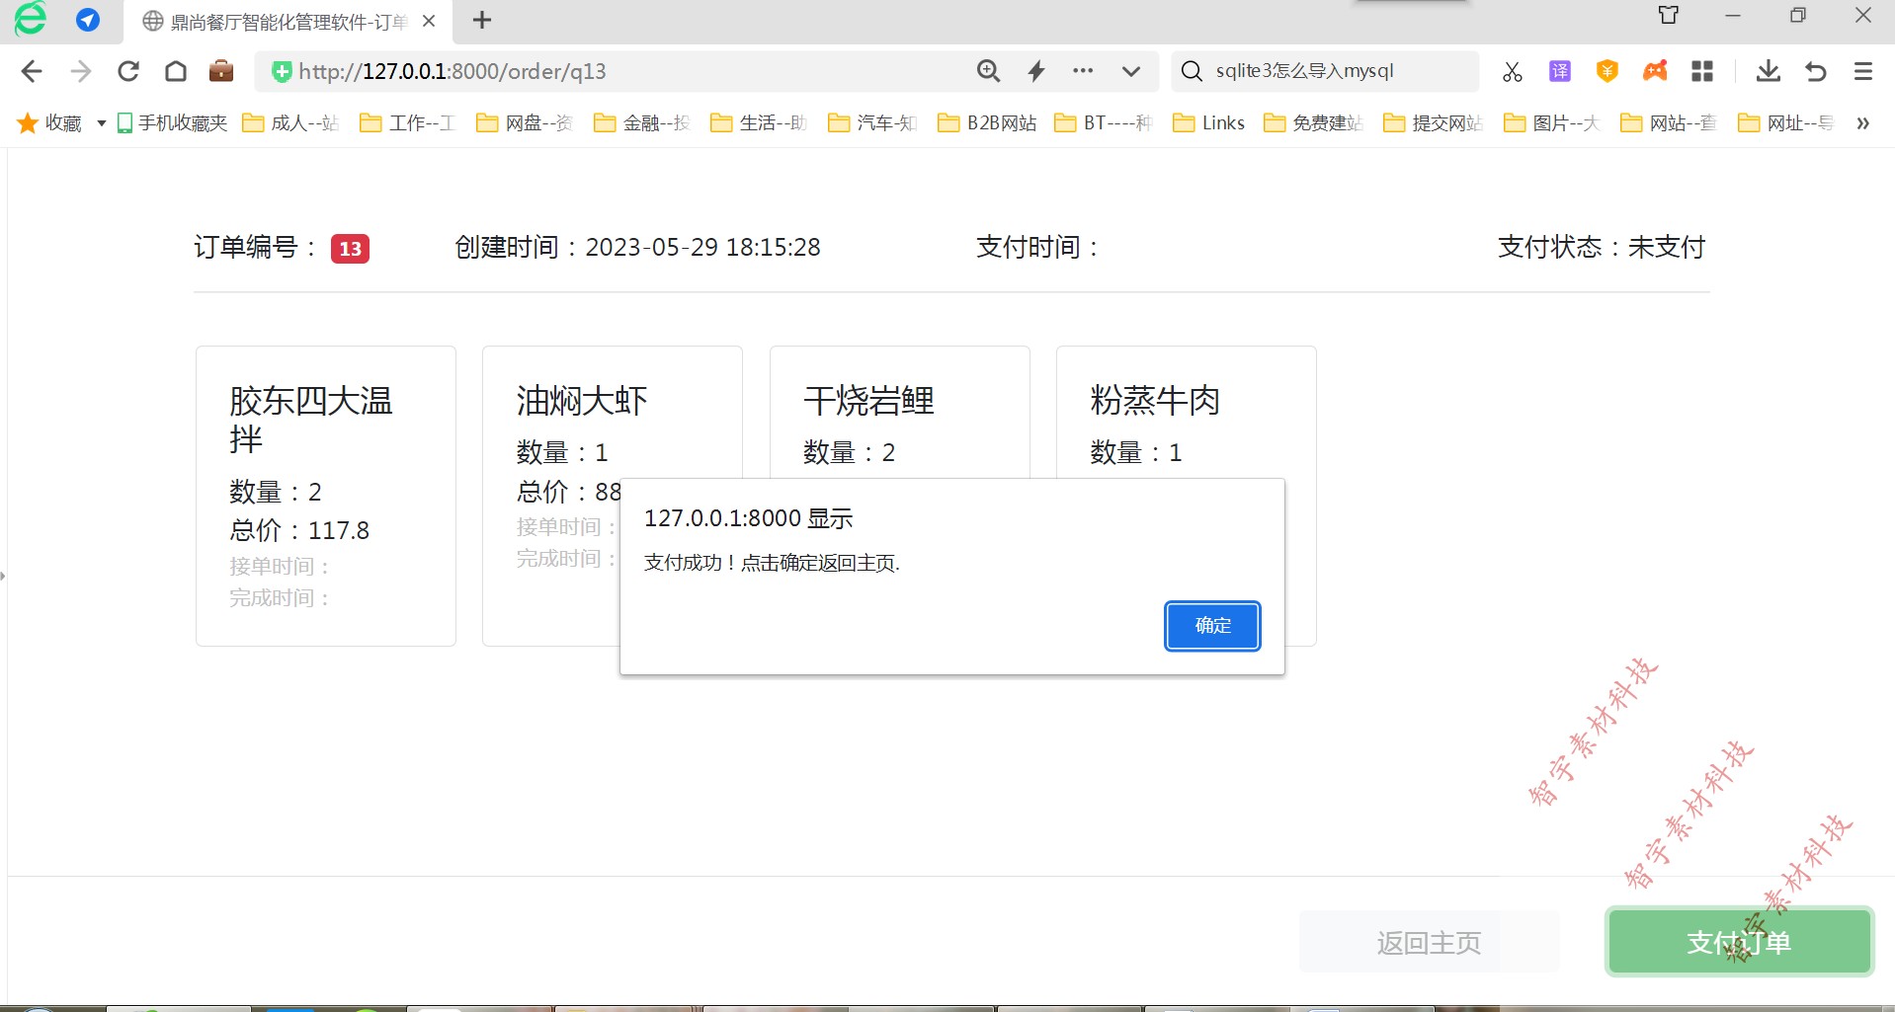Click the red order number 13 badge
1895x1012 pixels.
tap(350, 249)
